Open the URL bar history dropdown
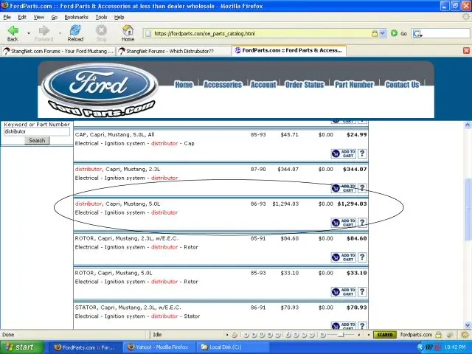This screenshot has width=472, height=354. coord(382,33)
